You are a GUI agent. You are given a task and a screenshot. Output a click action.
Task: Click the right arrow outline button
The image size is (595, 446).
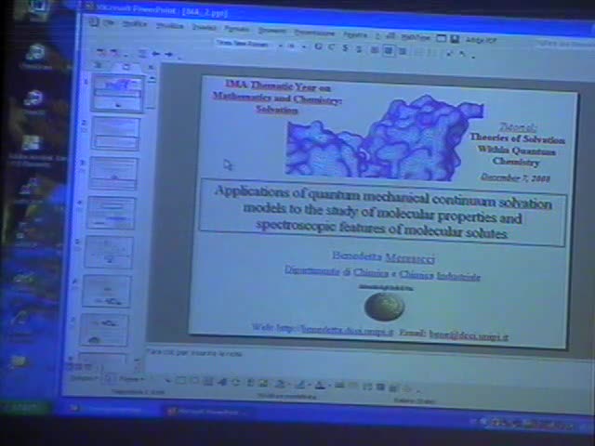169,55
